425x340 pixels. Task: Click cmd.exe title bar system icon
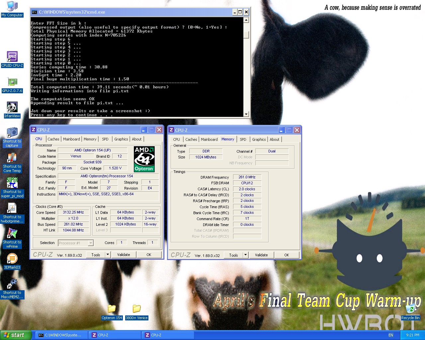point(34,12)
